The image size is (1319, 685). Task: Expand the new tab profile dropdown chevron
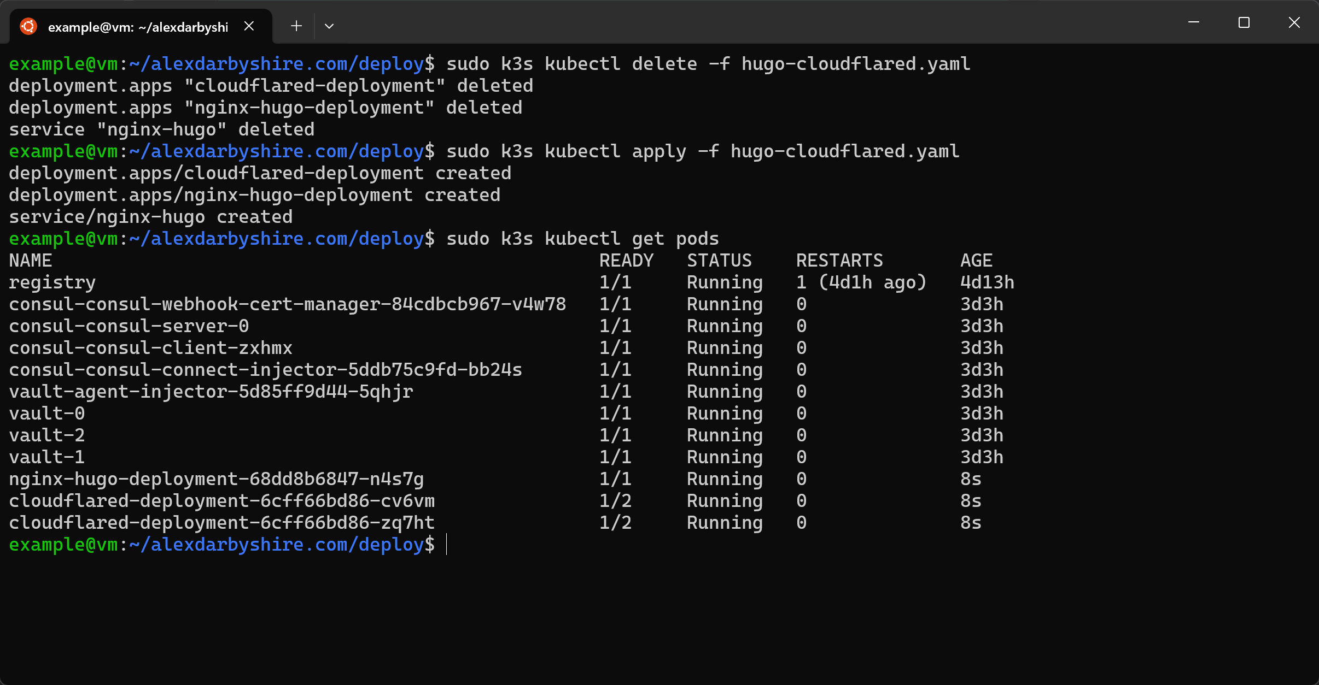[329, 26]
